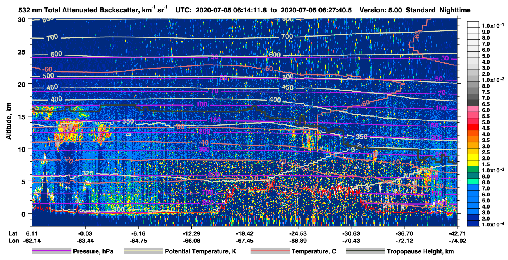The width and height of the screenshot is (508, 260).
Task: Select the 'Tropopause Height, km' legend label
Action: pos(420,251)
